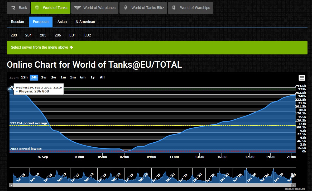This screenshot has height=191, width=312.
Task: Select the European region tab
Action: coord(41,22)
